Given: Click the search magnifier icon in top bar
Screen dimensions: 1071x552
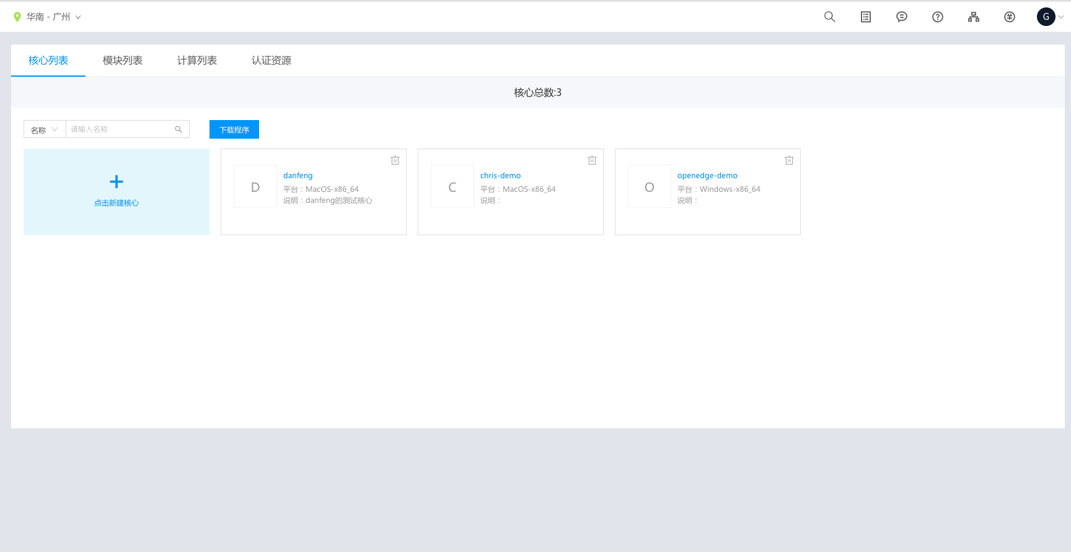Looking at the screenshot, I should coord(829,17).
